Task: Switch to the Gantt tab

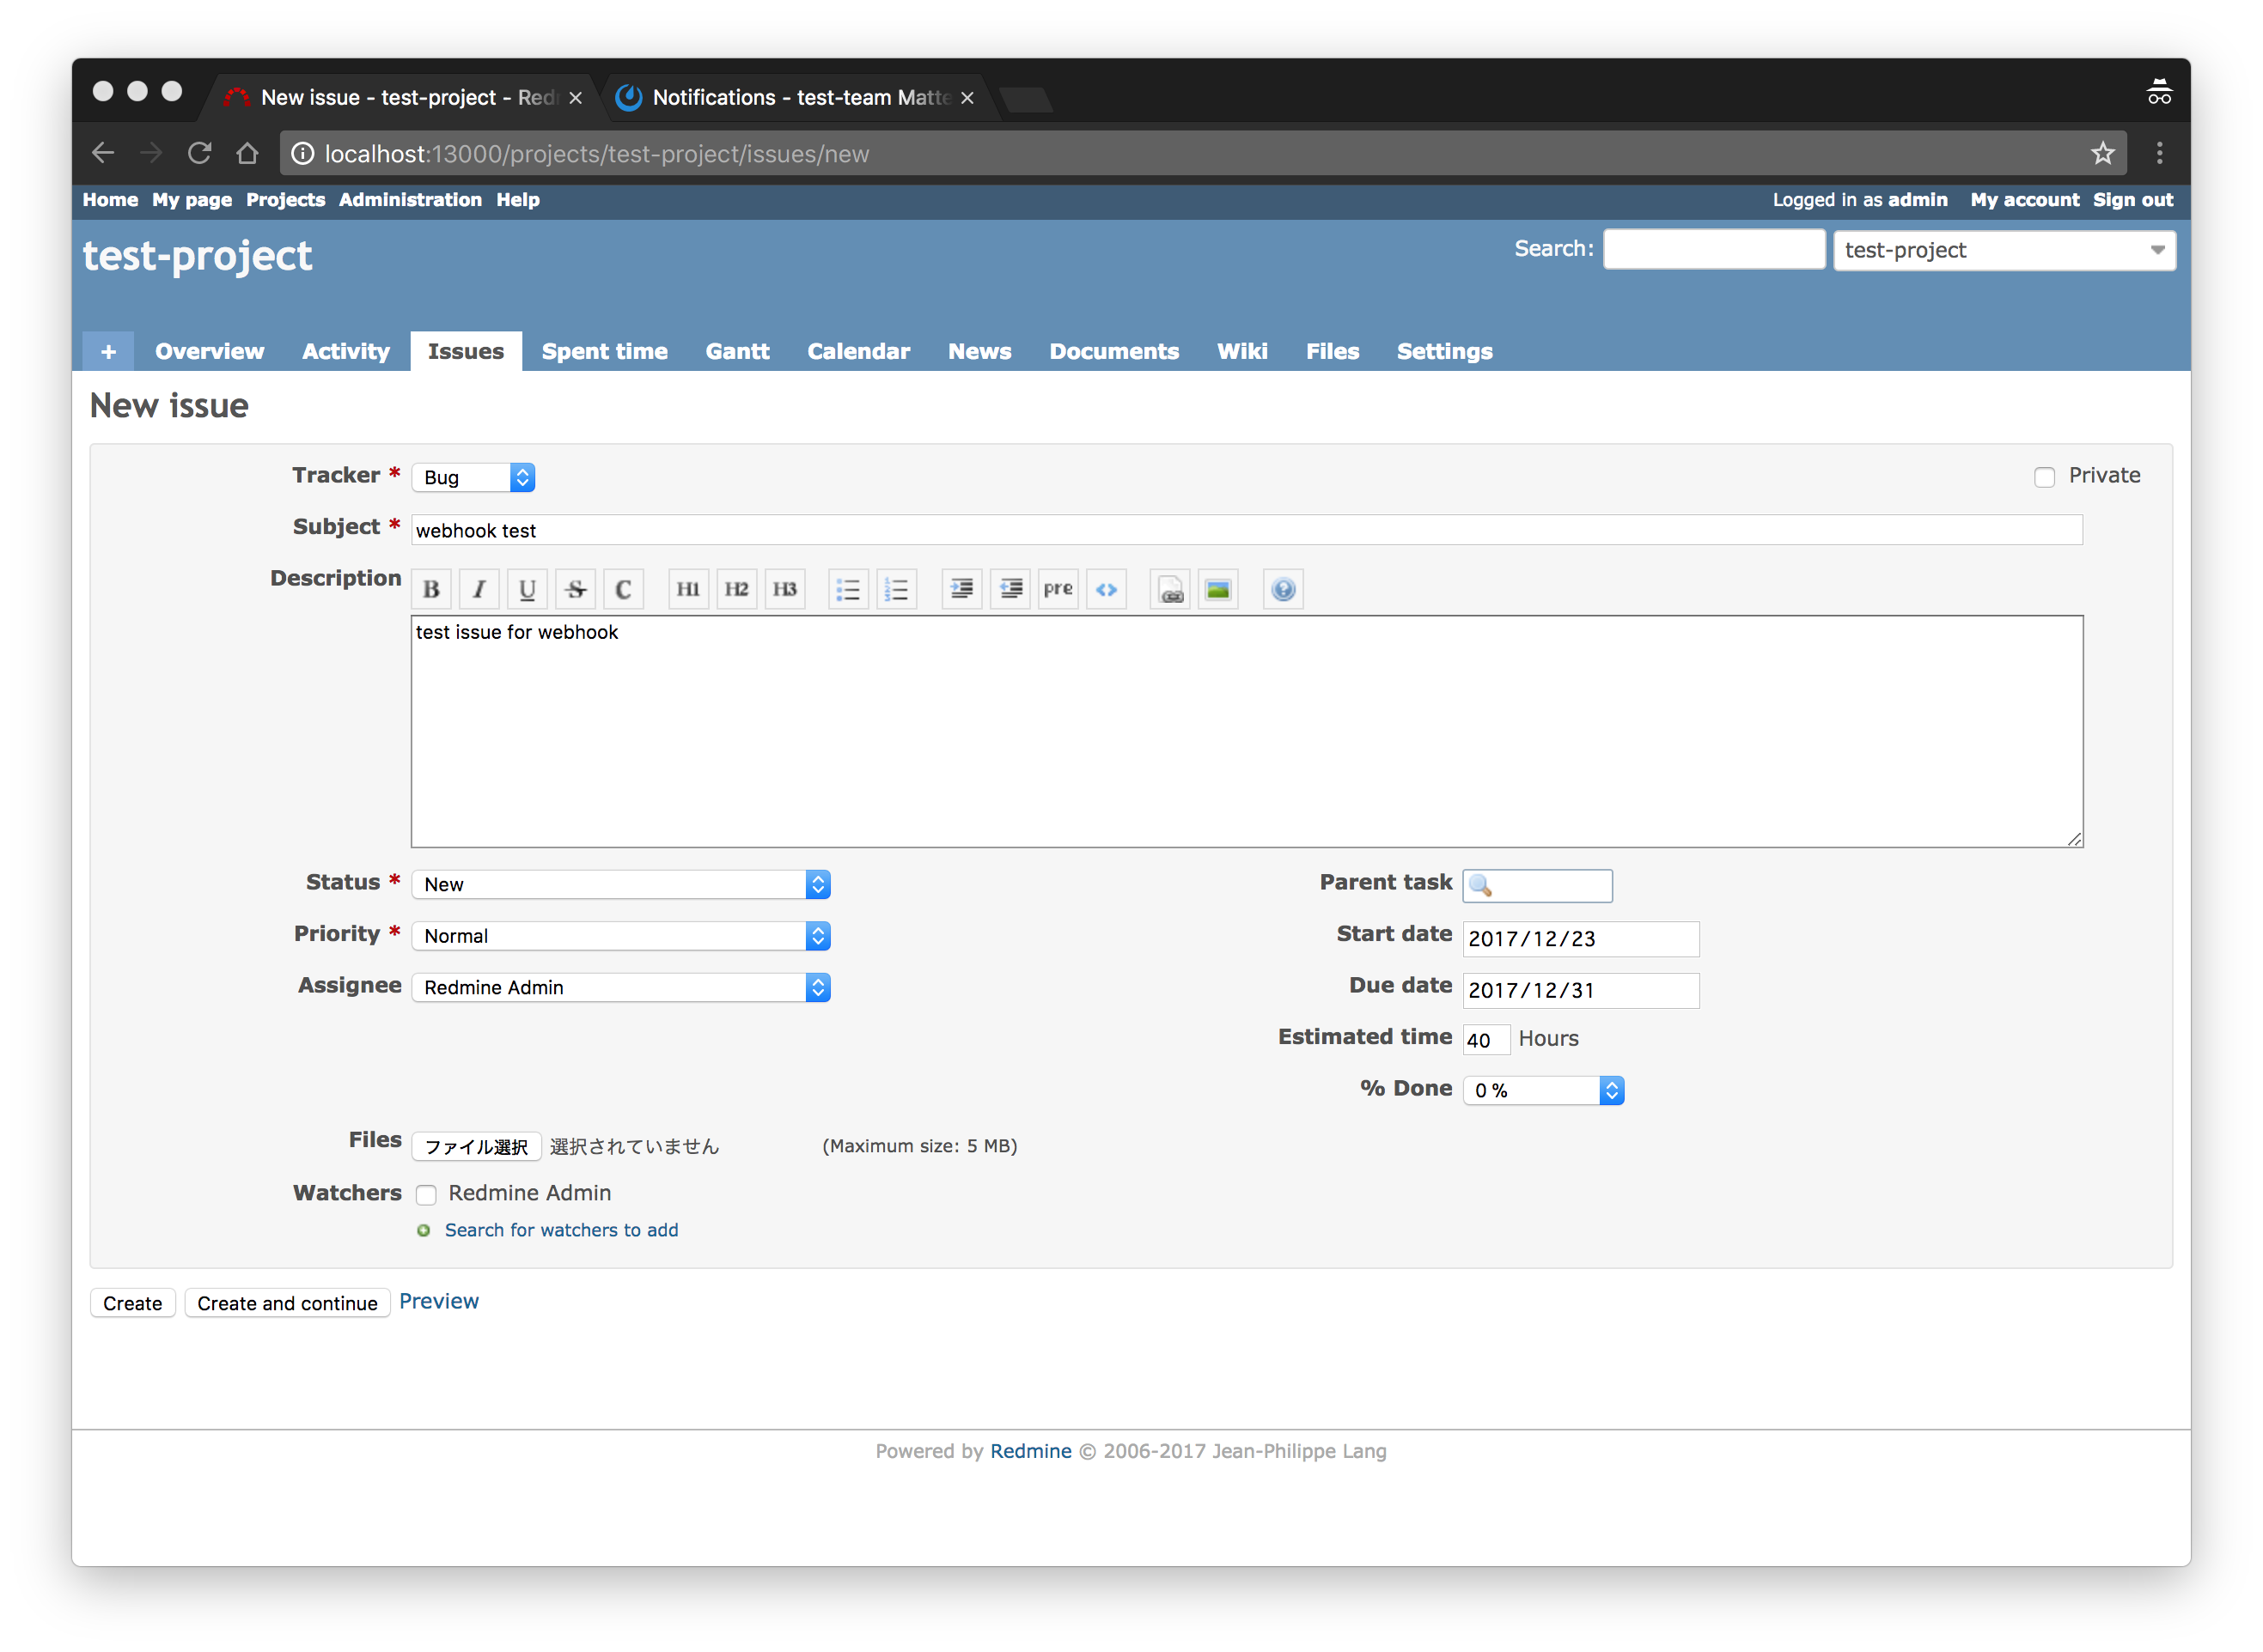Action: 737,351
